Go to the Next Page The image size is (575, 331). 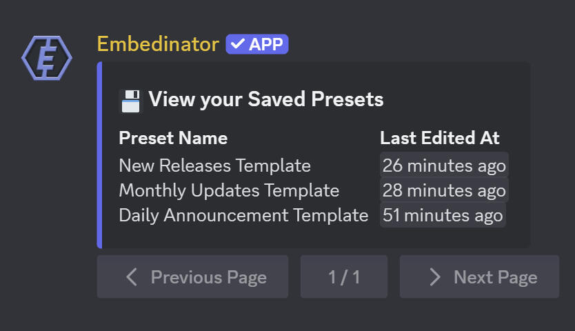(x=479, y=277)
